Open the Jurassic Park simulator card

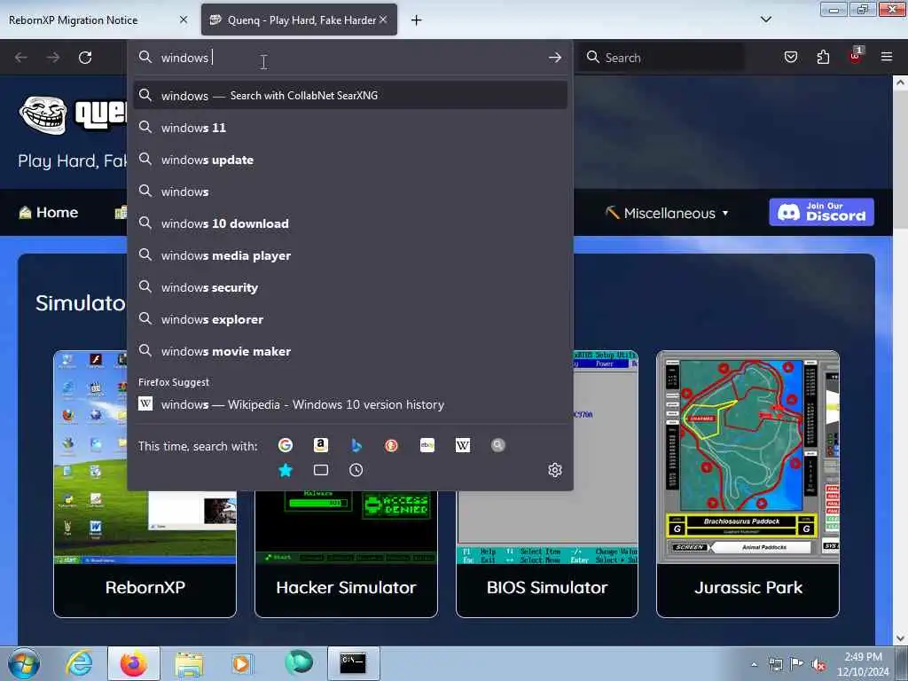748,484
